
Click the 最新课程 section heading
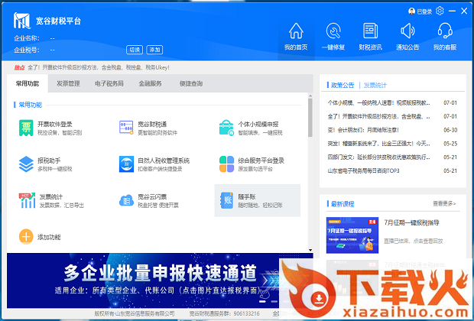point(343,204)
